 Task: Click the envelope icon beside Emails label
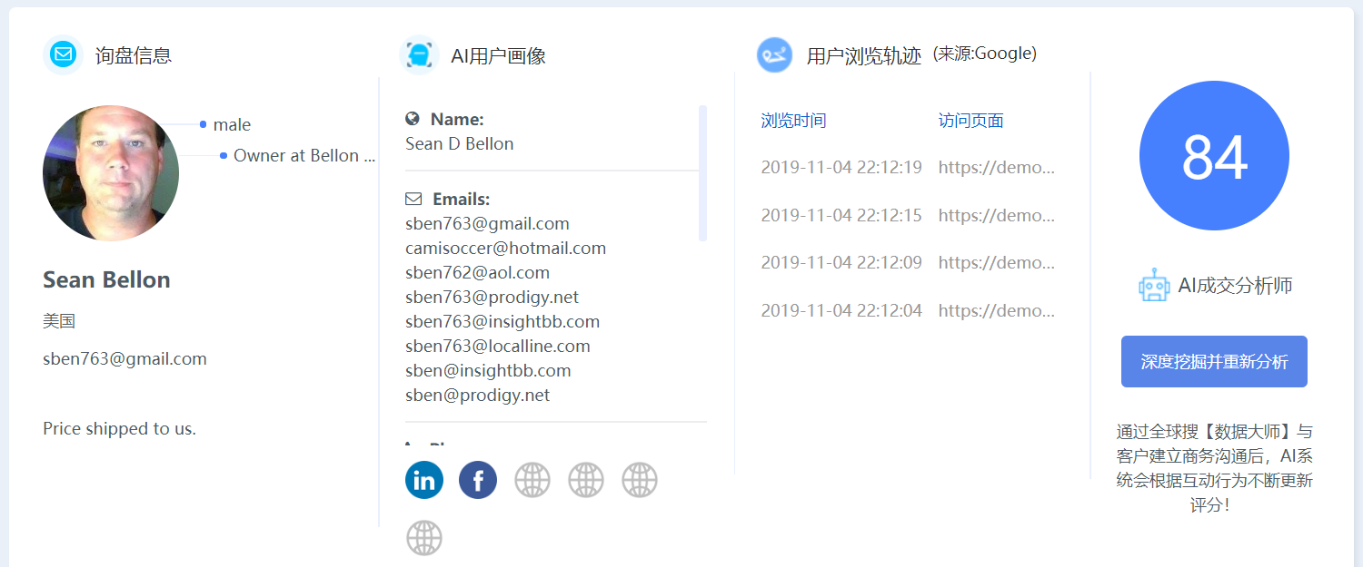[413, 198]
